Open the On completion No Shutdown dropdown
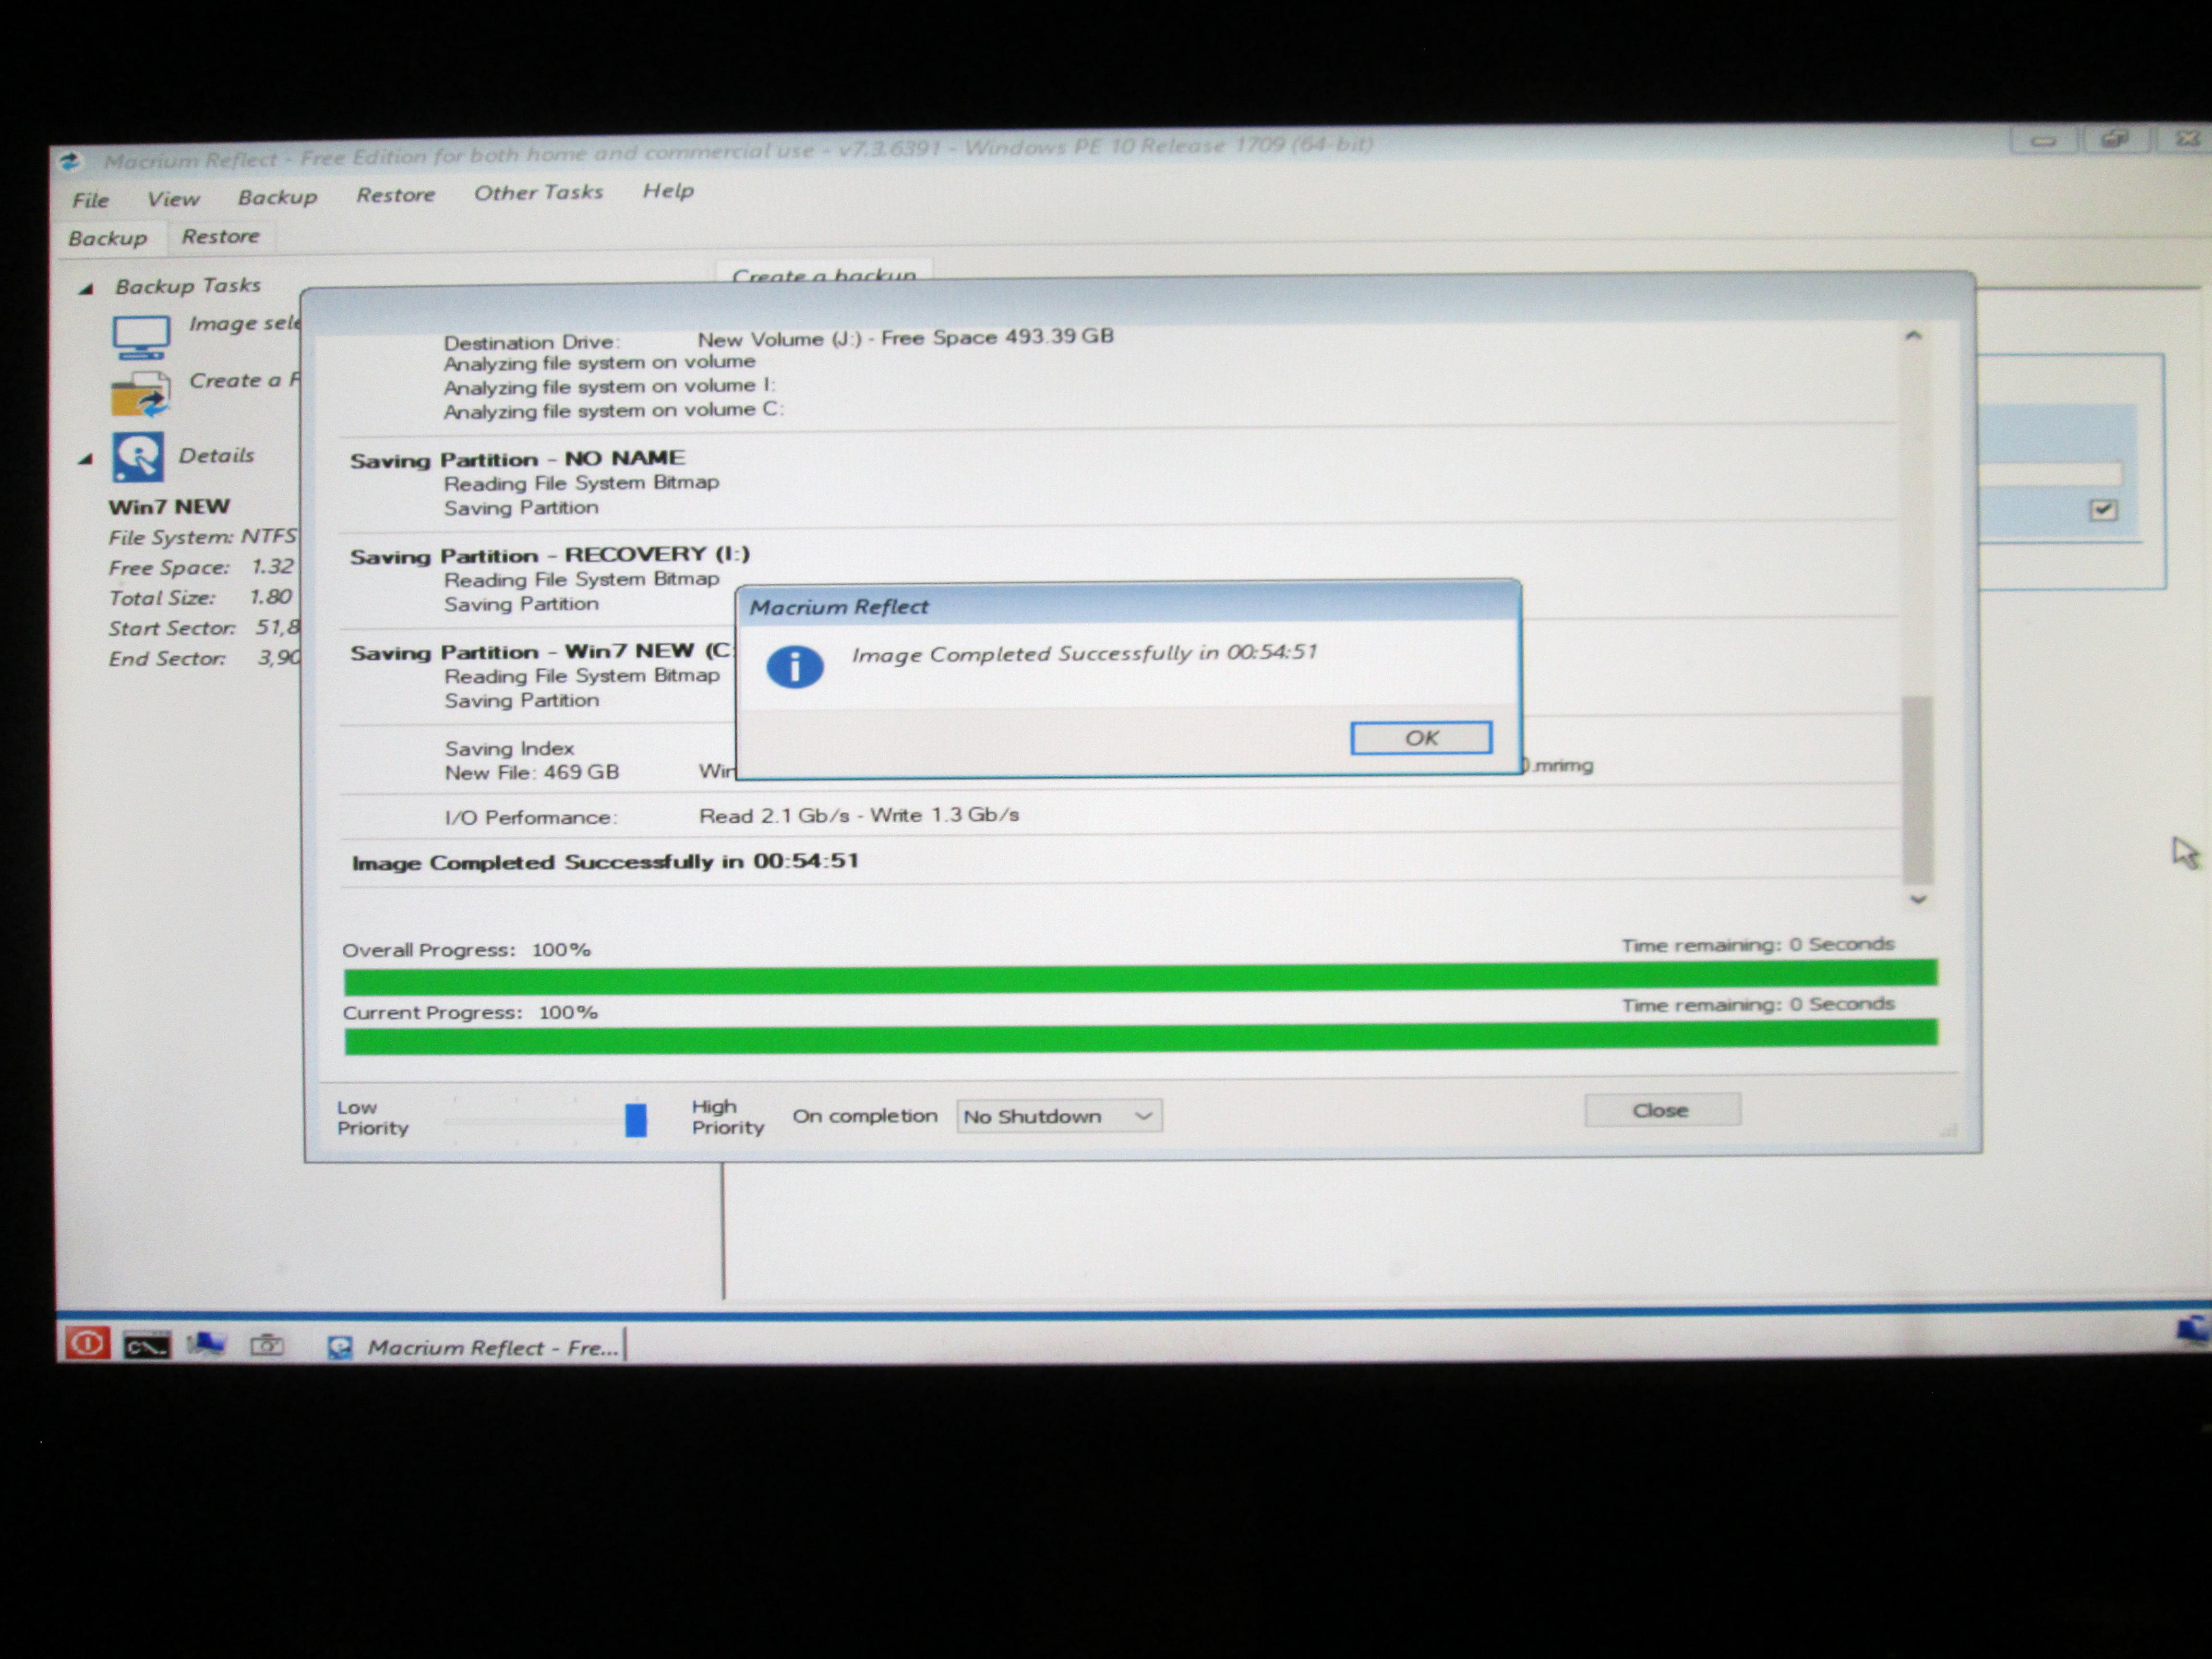Image resolution: width=2212 pixels, height=1659 pixels. (x=1059, y=1116)
